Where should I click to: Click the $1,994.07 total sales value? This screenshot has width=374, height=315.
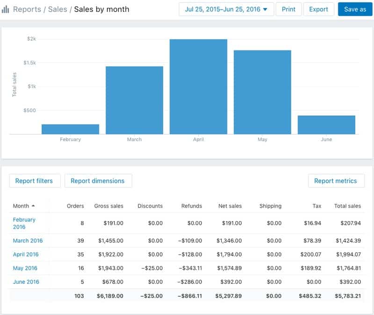click(348, 254)
